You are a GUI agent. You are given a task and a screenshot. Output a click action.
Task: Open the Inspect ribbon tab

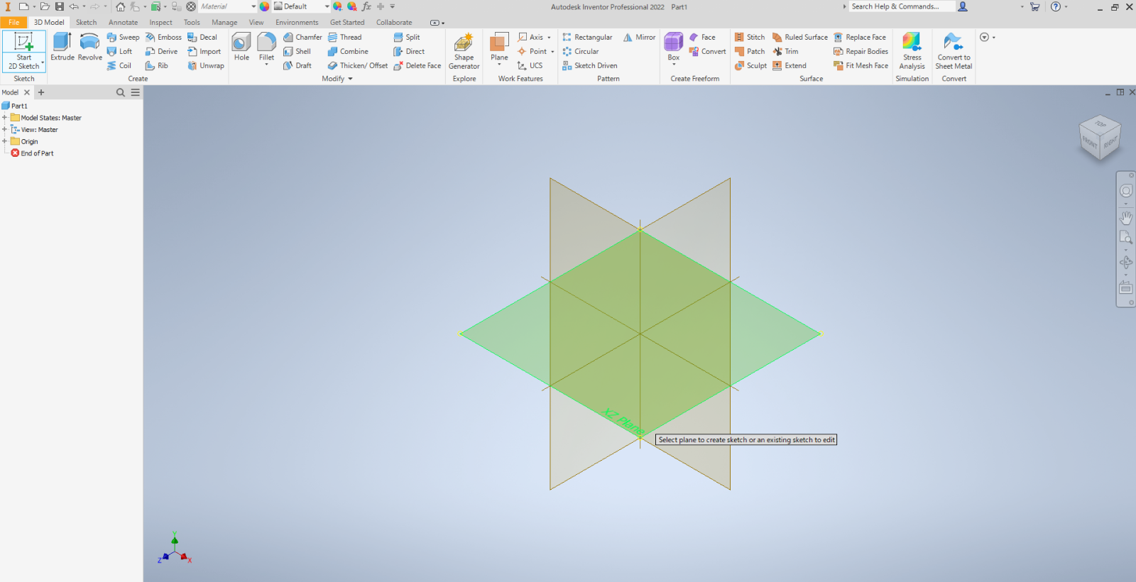pyautogui.click(x=160, y=22)
